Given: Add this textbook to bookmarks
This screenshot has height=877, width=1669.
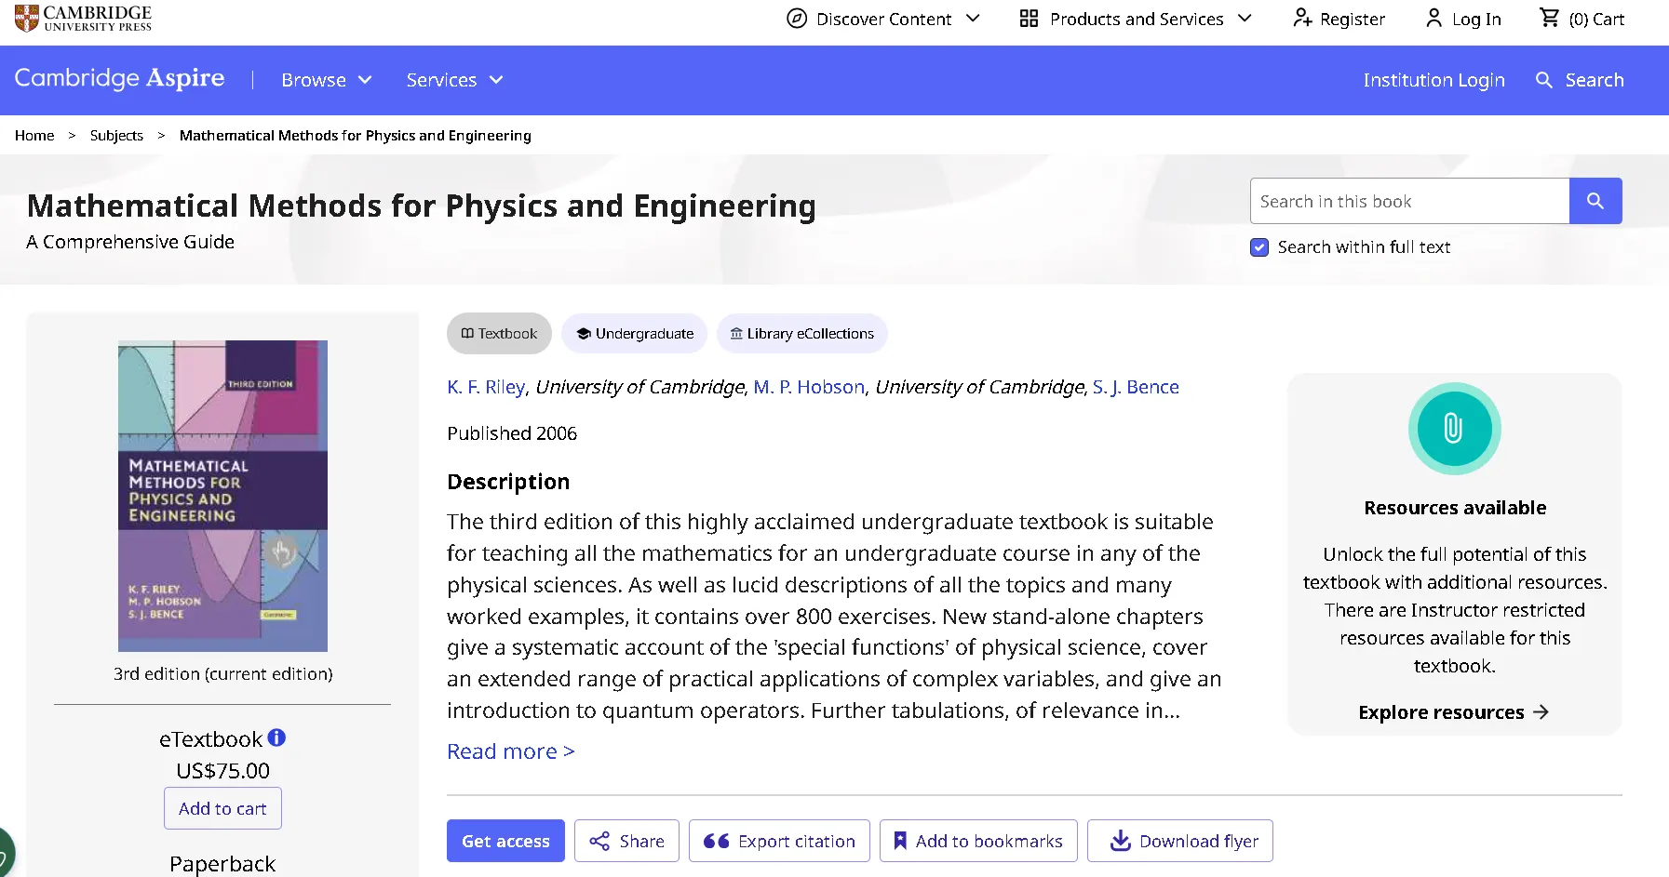Looking at the screenshot, I should [x=977, y=840].
